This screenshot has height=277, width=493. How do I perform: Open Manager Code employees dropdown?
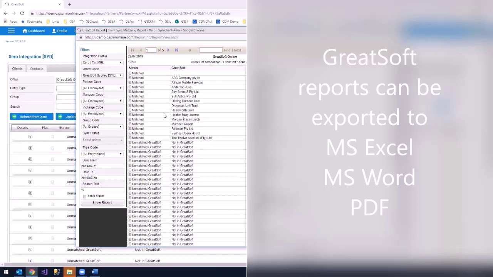pyautogui.click(x=102, y=101)
